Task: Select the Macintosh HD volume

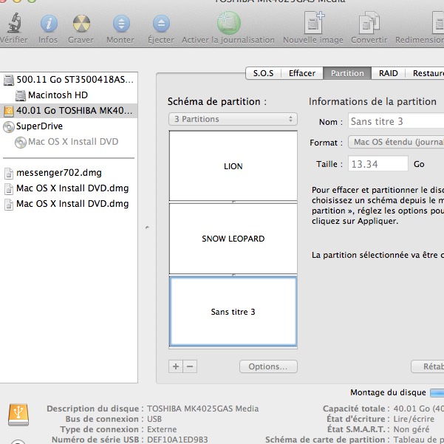Action: coord(69,95)
